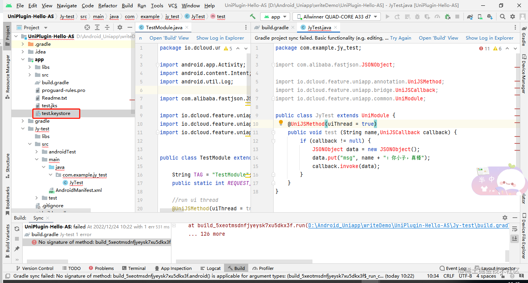The height and width of the screenshot is (283, 528).
Task: Click the red error count indicator 11
Action: point(485,48)
